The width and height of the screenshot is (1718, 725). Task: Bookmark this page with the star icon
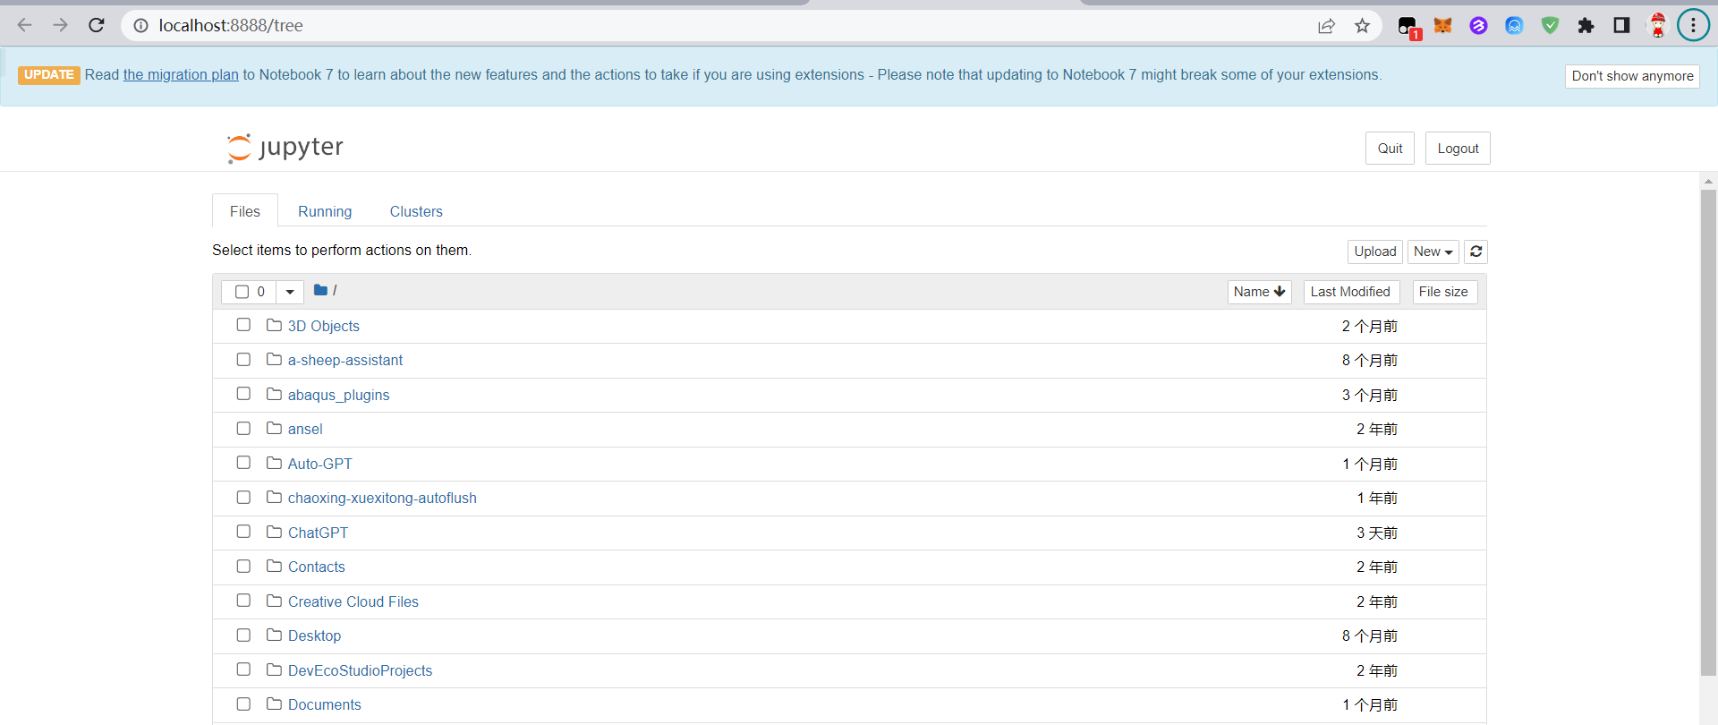tap(1362, 26)
